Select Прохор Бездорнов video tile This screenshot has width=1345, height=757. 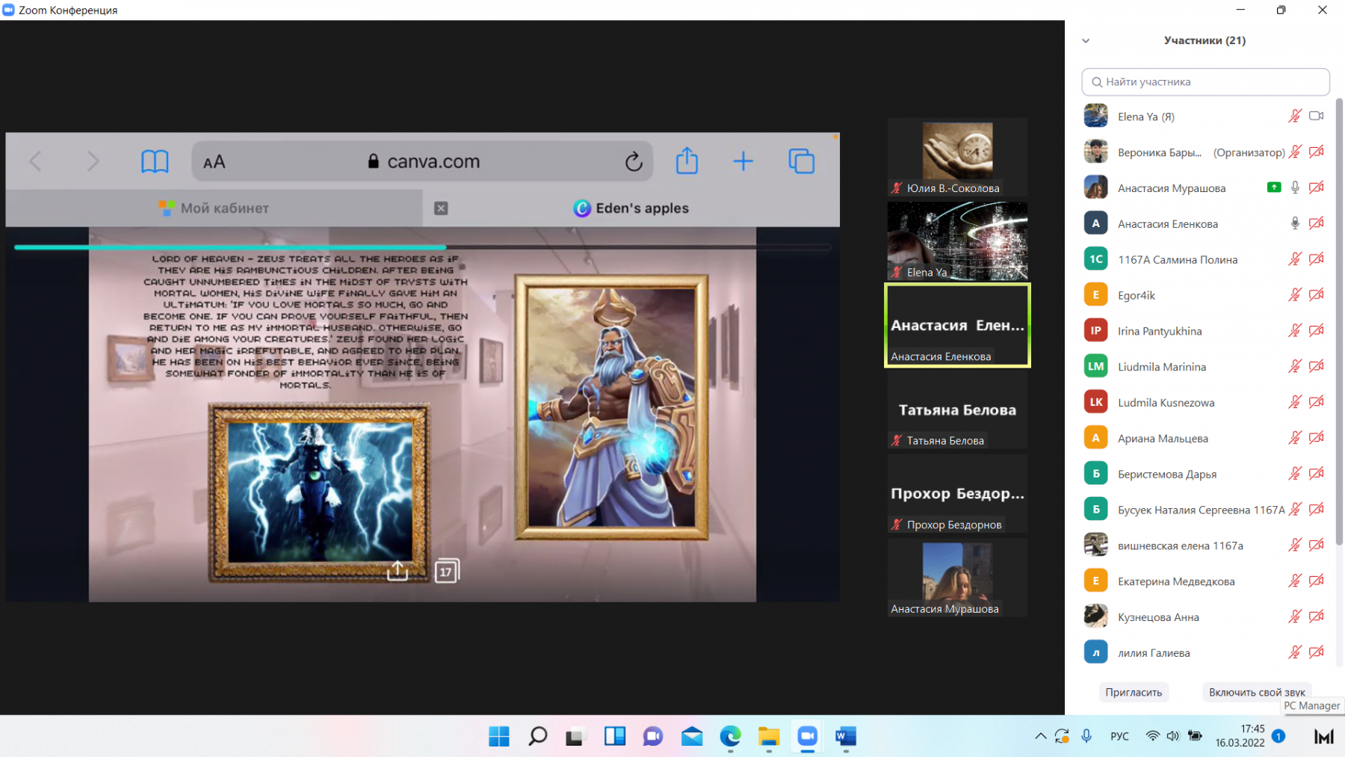tap(957, 493)
